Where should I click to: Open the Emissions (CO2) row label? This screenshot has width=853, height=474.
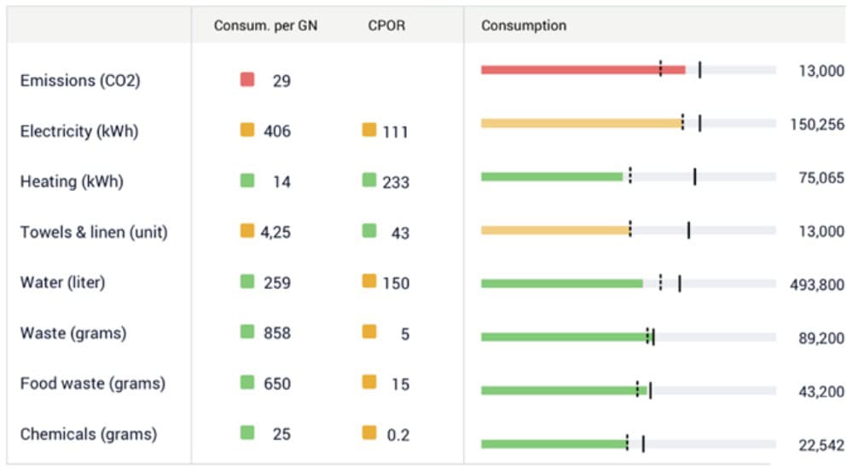pyautogui.click(x=80, y=81)
